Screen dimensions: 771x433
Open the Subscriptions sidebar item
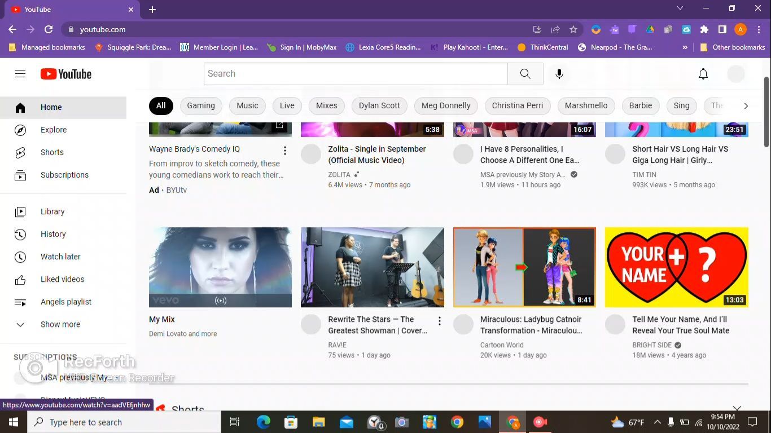pos(63,175)
